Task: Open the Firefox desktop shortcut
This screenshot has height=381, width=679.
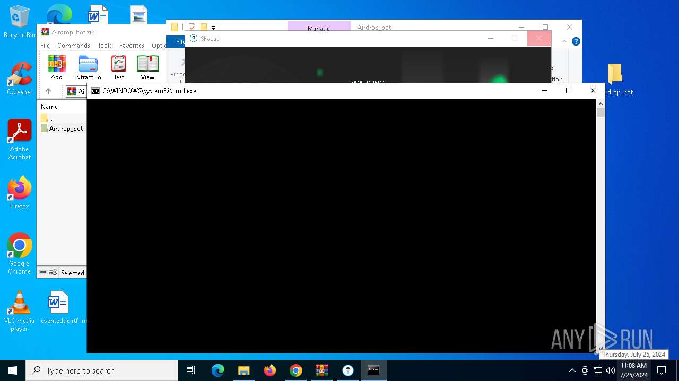Action: [20, 193]
